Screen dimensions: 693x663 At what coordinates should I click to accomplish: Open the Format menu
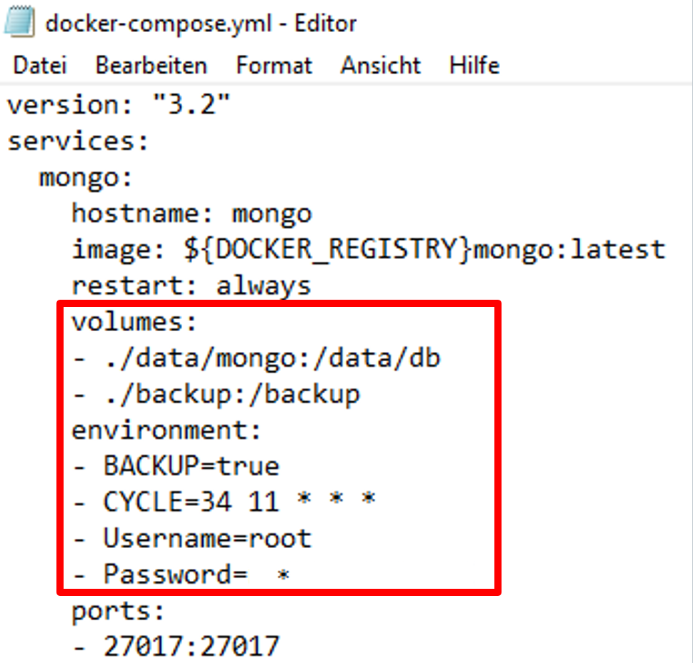[x=274, y=66]
